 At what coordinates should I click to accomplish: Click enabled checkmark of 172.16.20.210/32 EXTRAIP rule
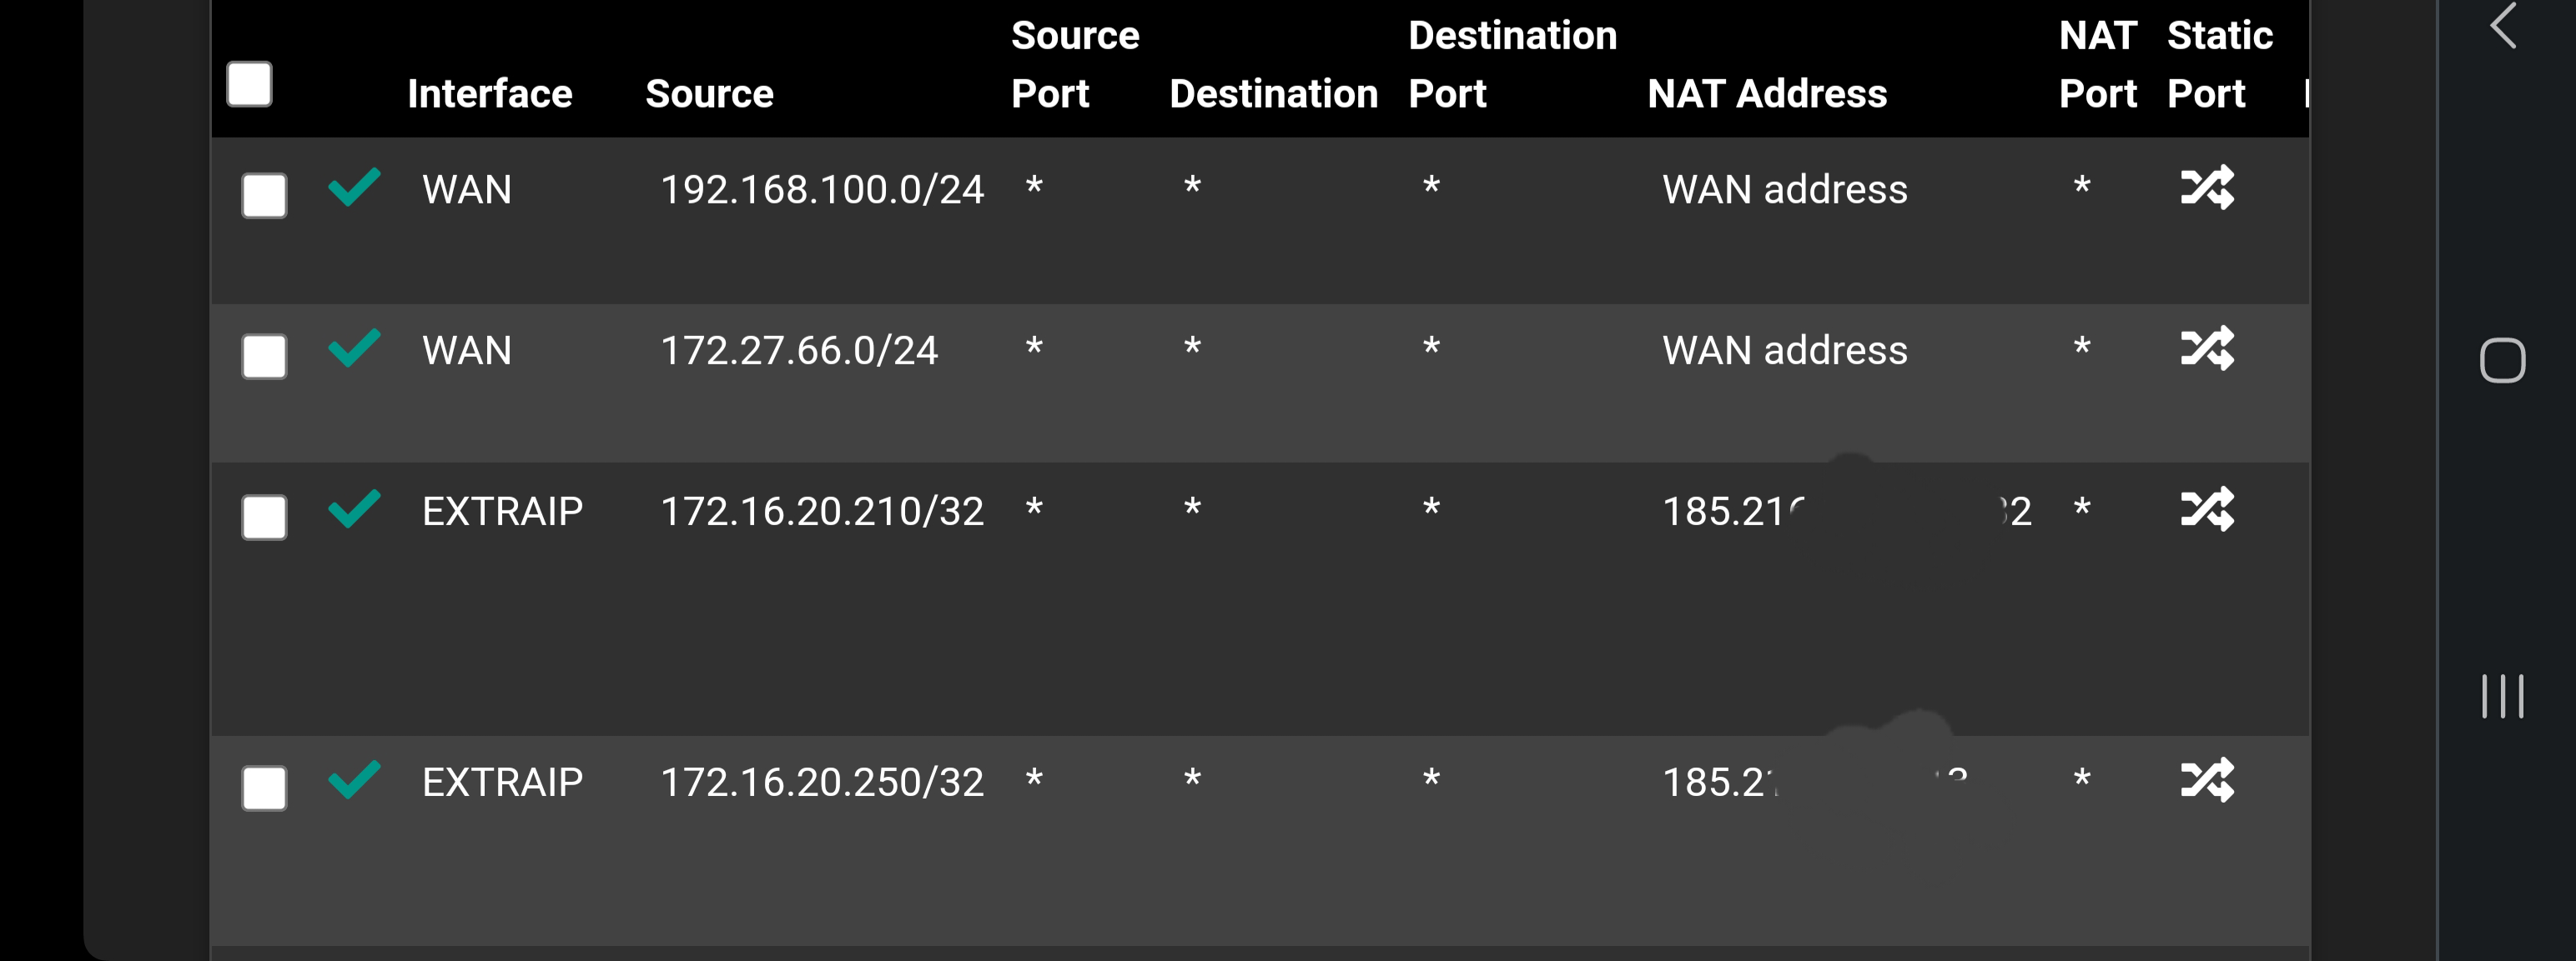pyautogui.click(x=355, y=508)
